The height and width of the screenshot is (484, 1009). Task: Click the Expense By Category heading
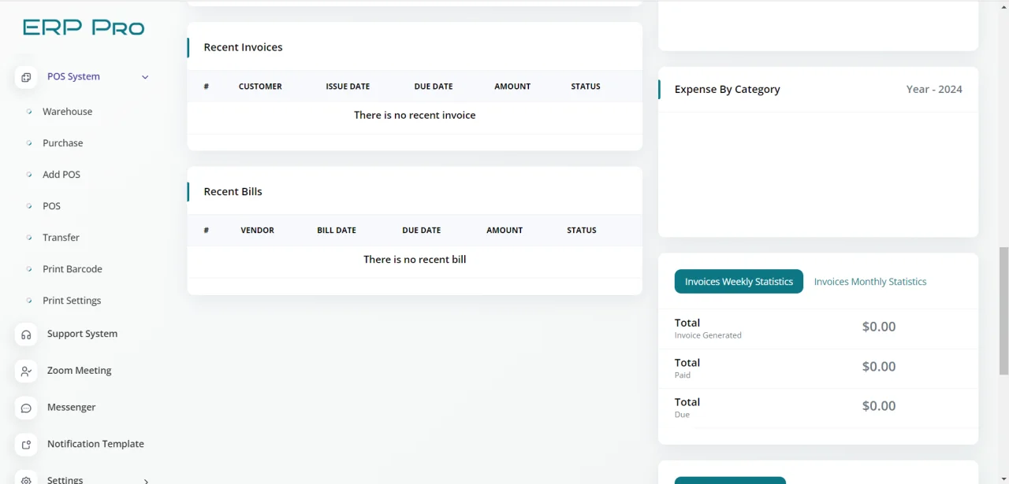[x=728, y=90]
